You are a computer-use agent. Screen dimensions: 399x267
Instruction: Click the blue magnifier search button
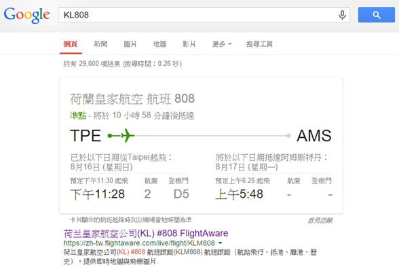(x=377, y=15)
